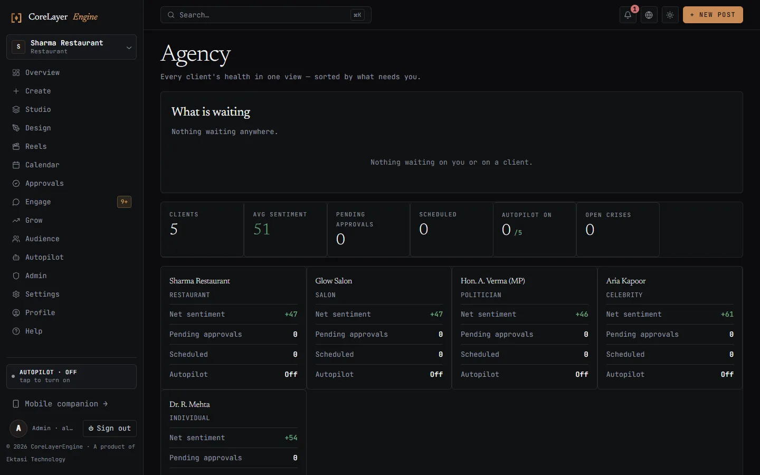Click the Agency page heading
The width and height of the screenshot is (760, 475).
tap(196, 54)
